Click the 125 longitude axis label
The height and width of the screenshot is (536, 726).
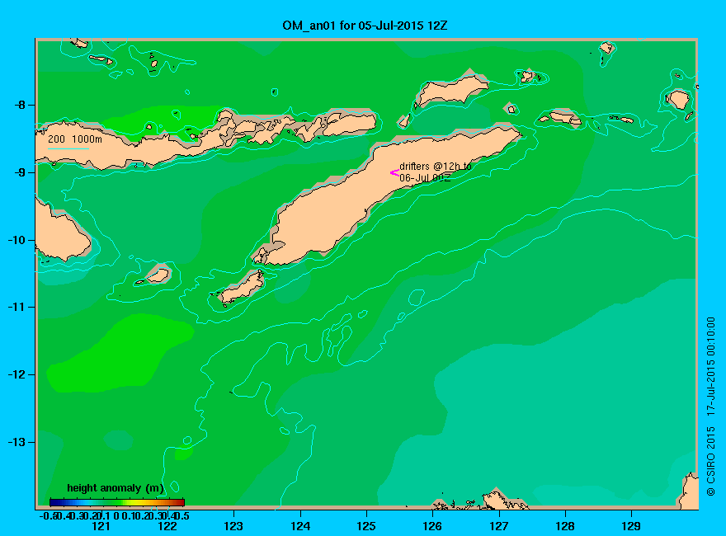(x=366, y=526)
